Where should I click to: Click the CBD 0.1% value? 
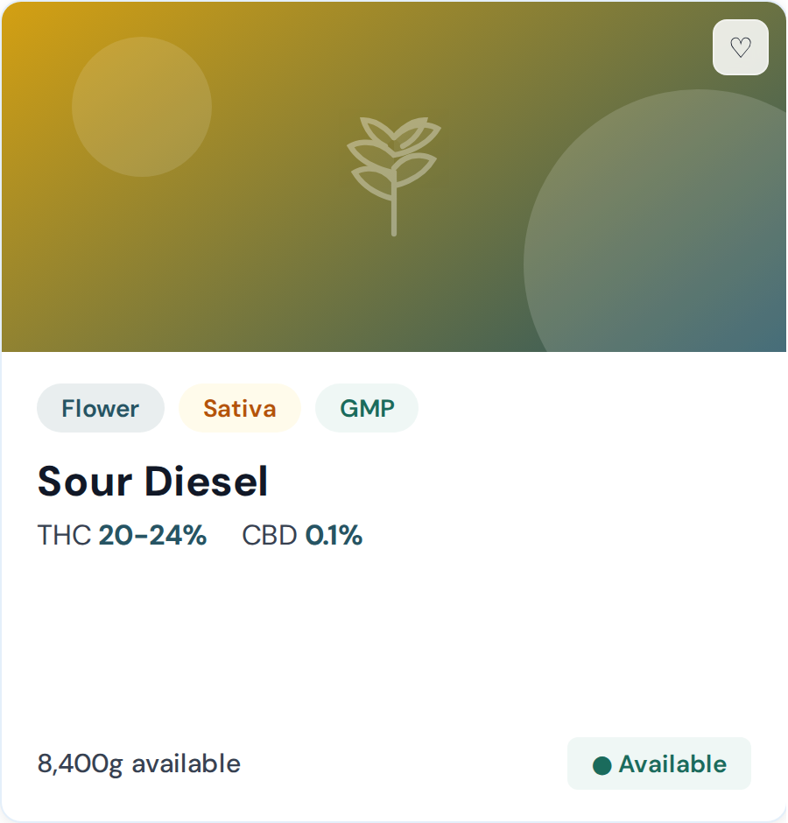(x=334, y=535)
